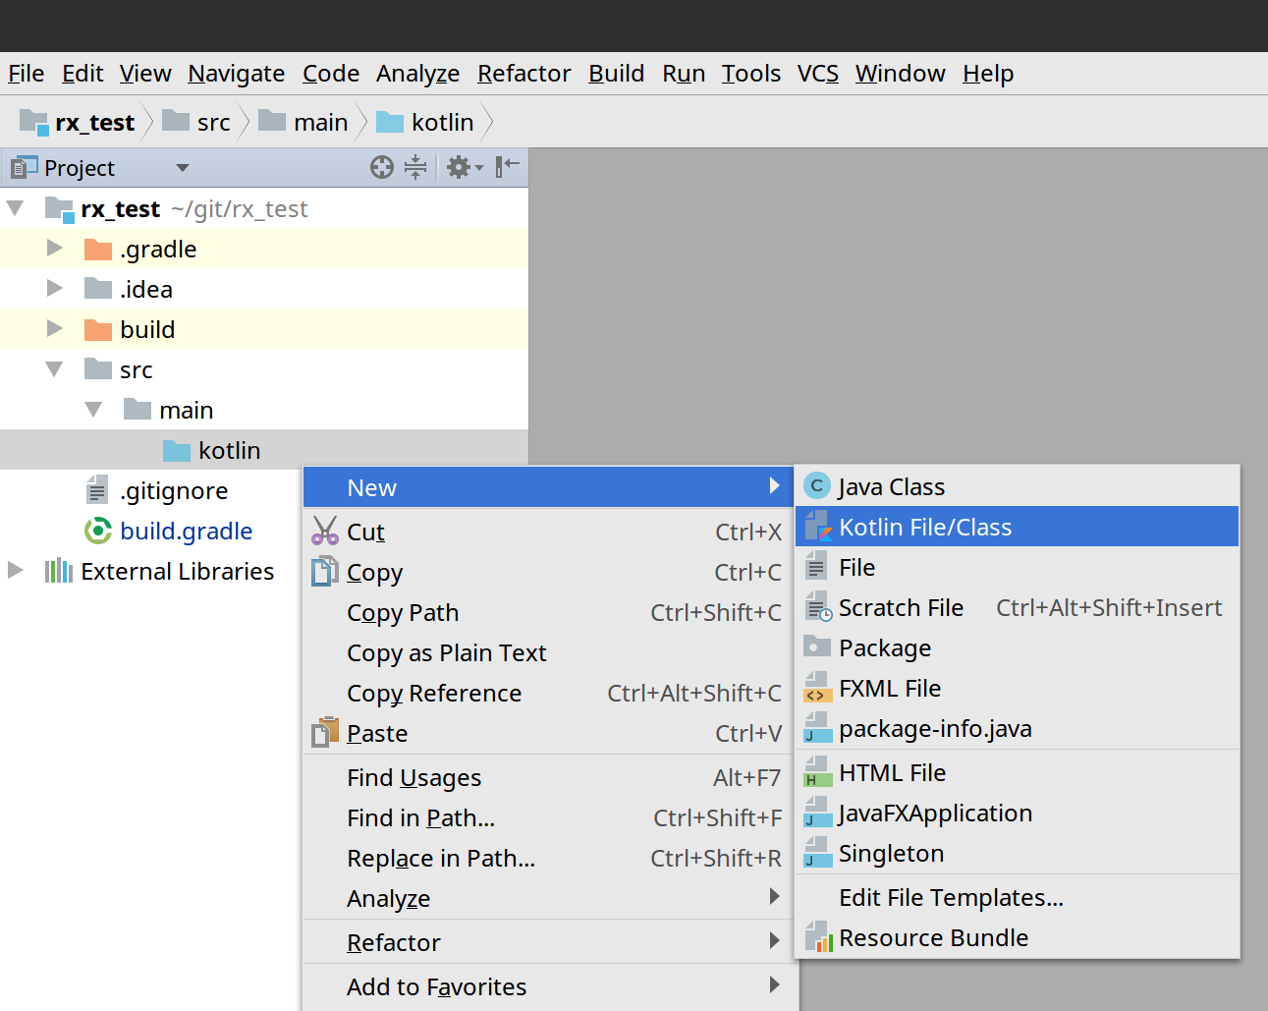Click the kotlin source folder icon in tree
The image size is (1268, 1011).
tap(177, 451)
